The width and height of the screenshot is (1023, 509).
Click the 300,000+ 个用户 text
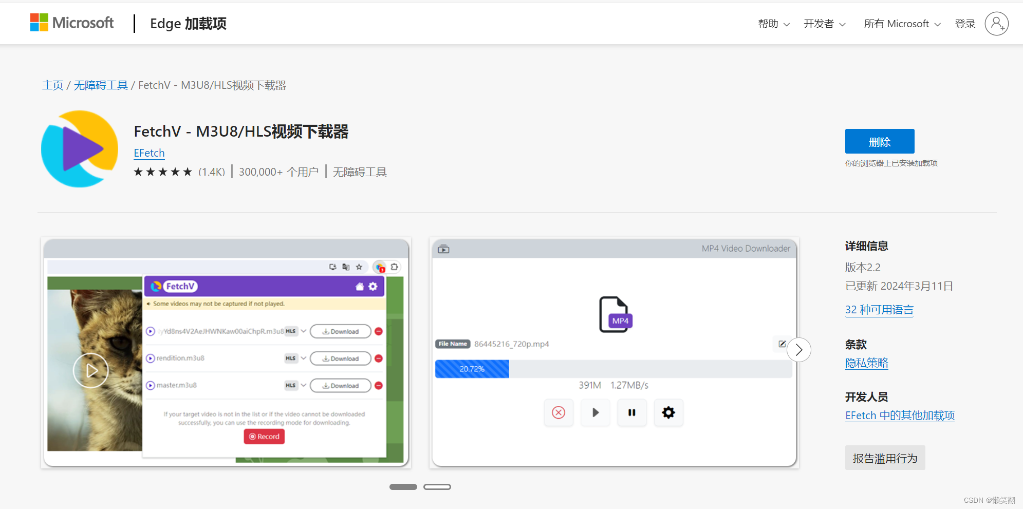coord(278,172)
